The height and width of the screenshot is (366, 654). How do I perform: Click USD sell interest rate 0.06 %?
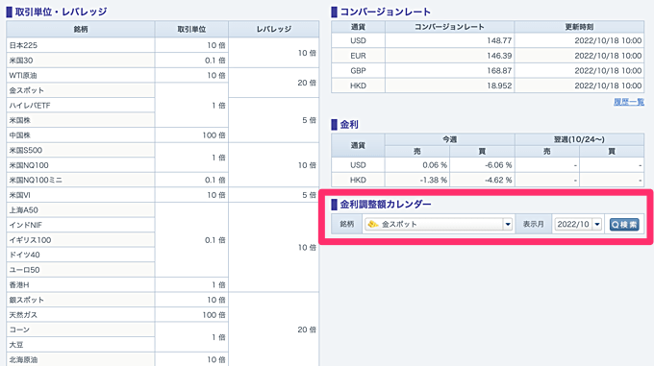435,165
